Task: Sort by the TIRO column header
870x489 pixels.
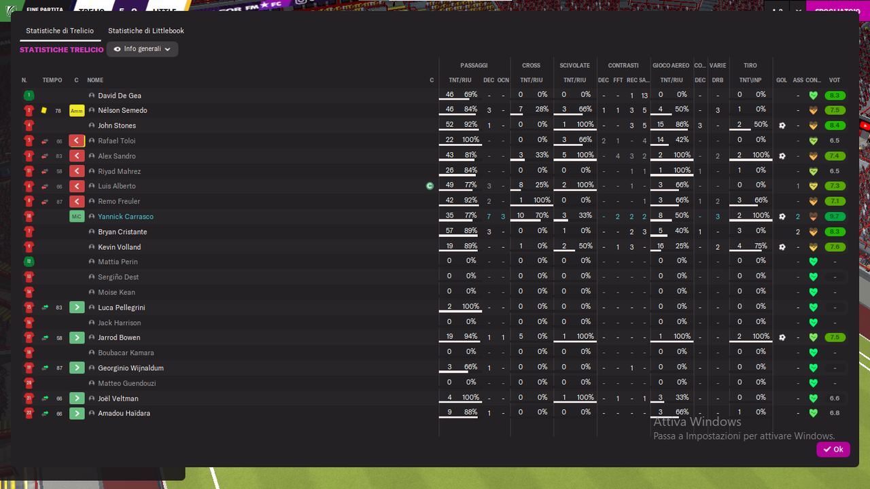Action: [x=750, y=66]
